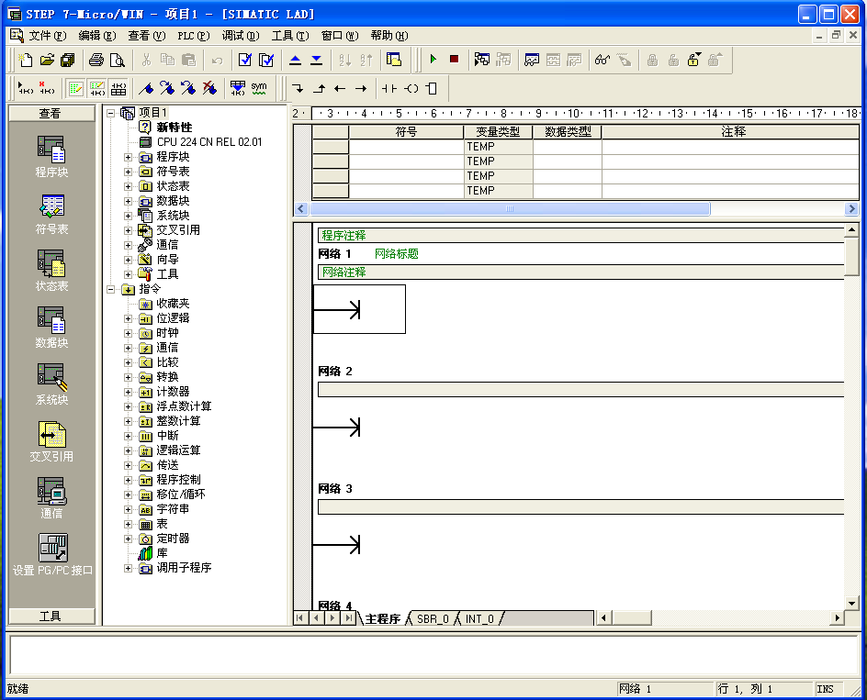The image size is (867, 700).
Task: Click the 网络标题 text in network 1
Action: click(397, 253)
